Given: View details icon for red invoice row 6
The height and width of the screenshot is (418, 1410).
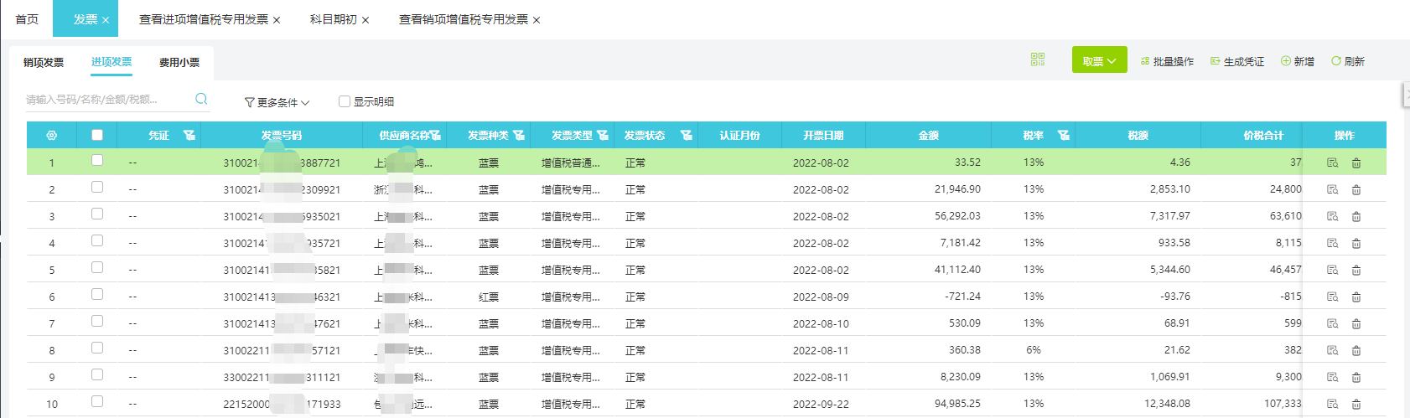Looking at the screenshot, I should 1333,297.
